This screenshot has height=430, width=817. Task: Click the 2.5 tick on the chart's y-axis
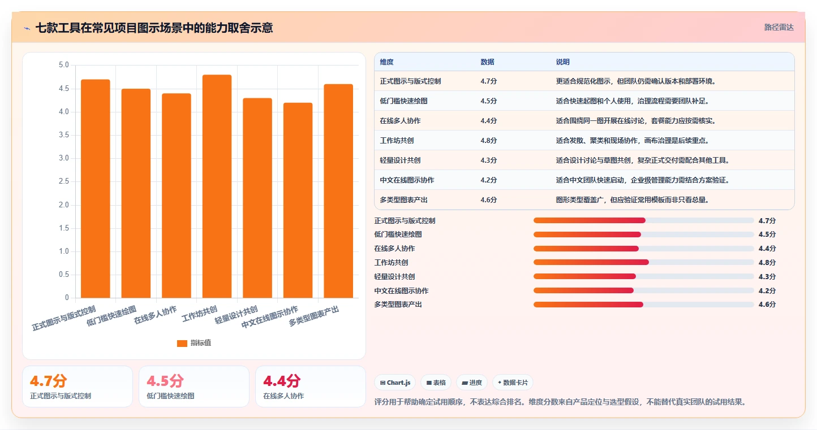(x=63, y=182)
